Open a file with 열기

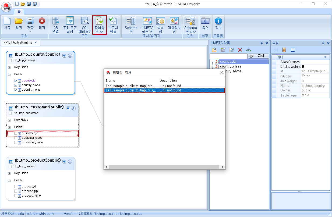(x=19, y=23)
